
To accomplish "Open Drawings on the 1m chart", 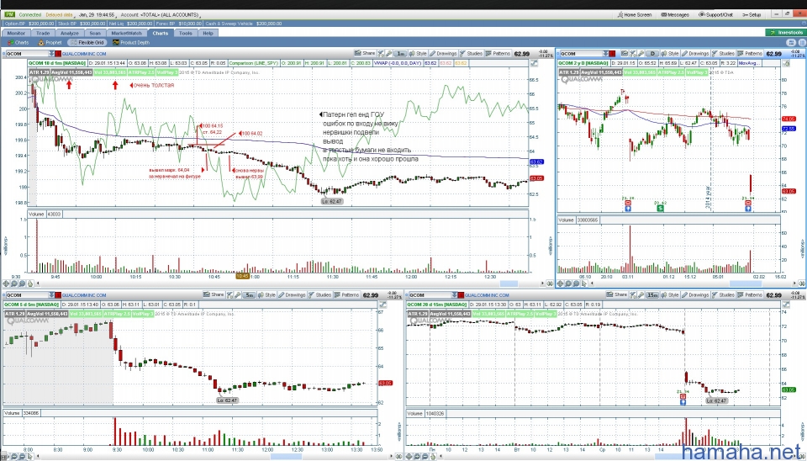I will click(443, 53).
